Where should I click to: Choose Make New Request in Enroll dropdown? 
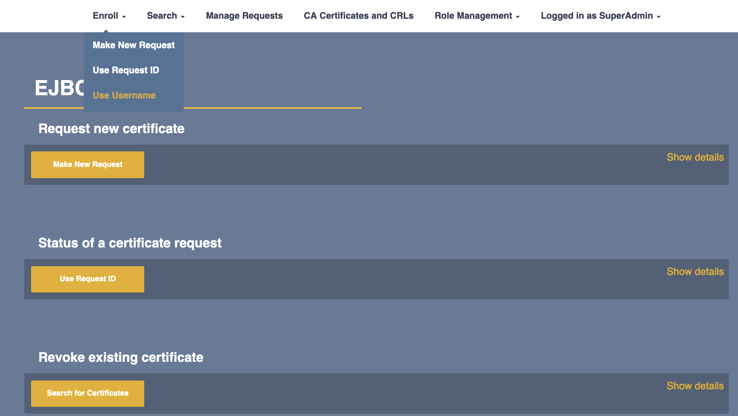pyautogui.click(x=133, y=45)
